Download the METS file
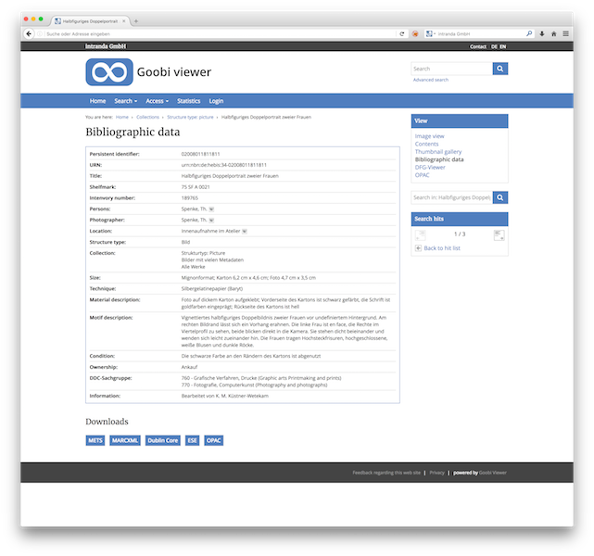The width and height of the screenshot is (594, 556). point(95,440)
